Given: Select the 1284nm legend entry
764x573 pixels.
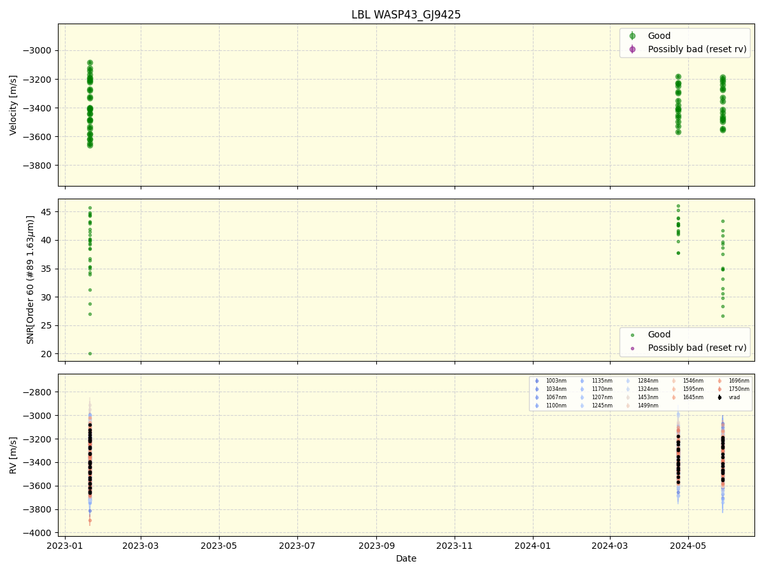Looking at the screenshot, I should (647, 381).
